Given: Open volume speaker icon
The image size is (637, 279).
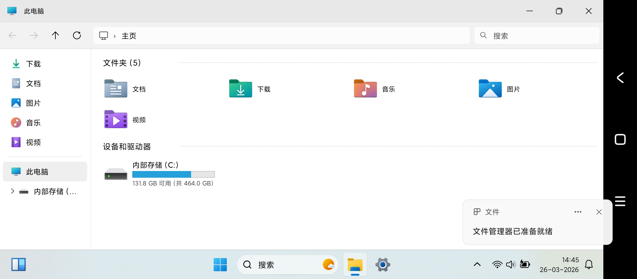Looking at the screenshot, I should (x=511, y=265).
